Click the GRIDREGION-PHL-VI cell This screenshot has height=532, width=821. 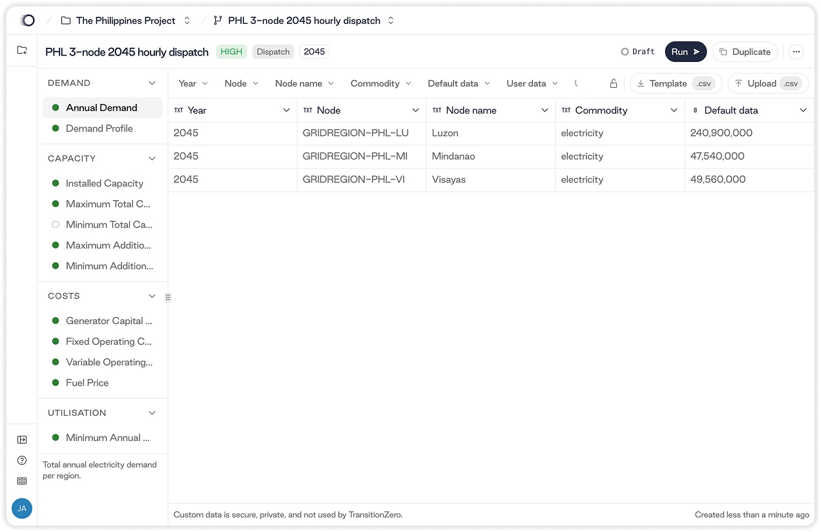point(362,179)
